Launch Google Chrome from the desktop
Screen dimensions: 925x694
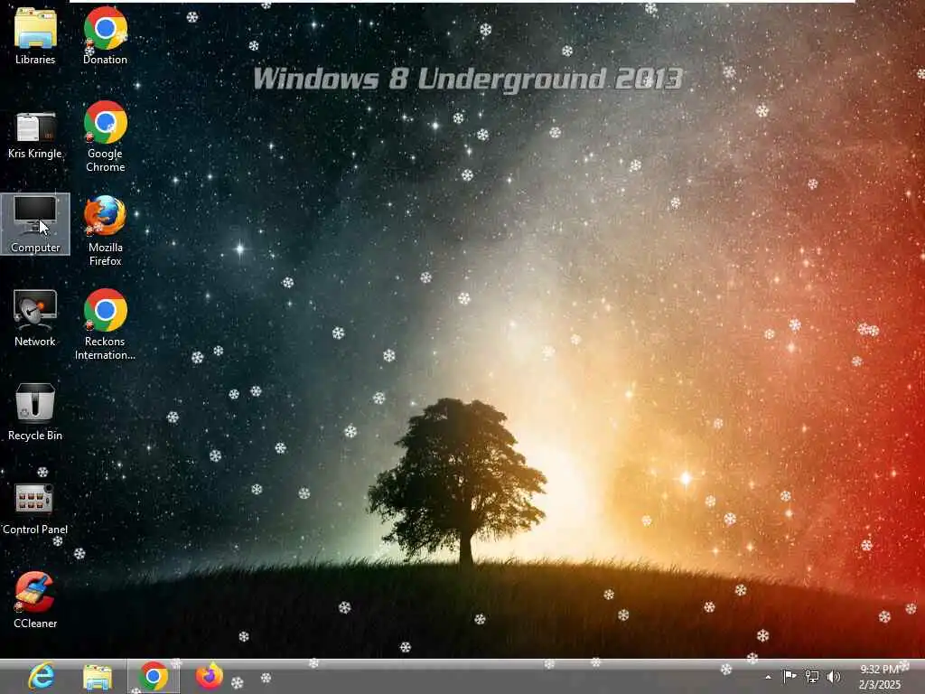coord(105,136)
